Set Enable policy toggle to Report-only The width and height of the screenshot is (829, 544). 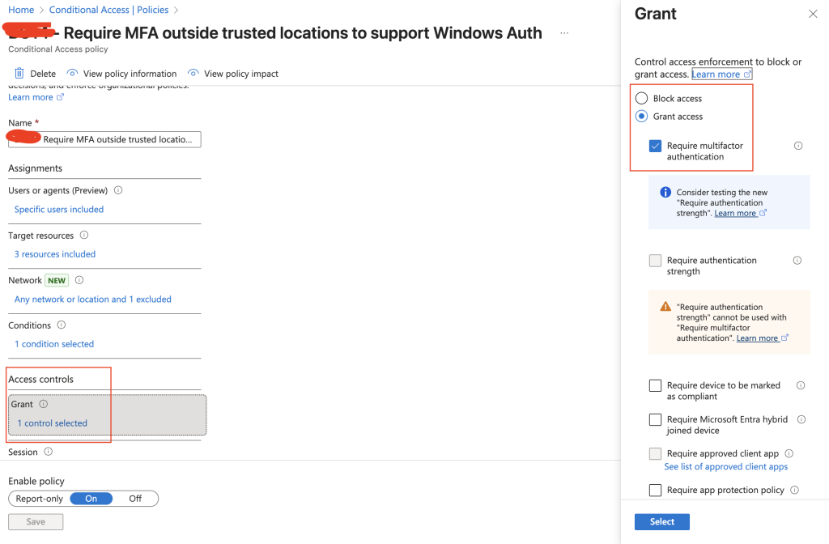click(39, 499)
